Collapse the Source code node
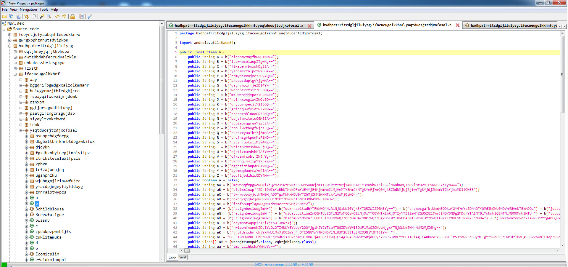The image size is (568, 267). coord(4,29)
